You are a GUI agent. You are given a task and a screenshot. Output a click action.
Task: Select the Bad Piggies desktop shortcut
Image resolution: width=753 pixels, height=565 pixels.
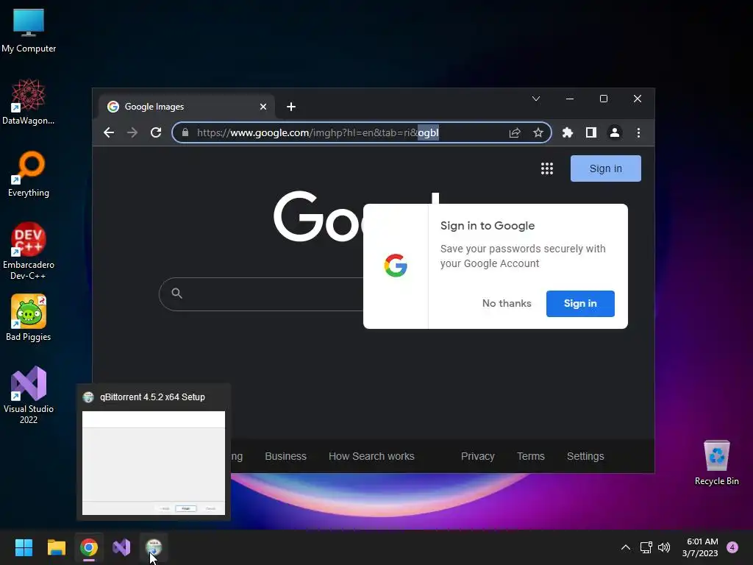[29, 318]
